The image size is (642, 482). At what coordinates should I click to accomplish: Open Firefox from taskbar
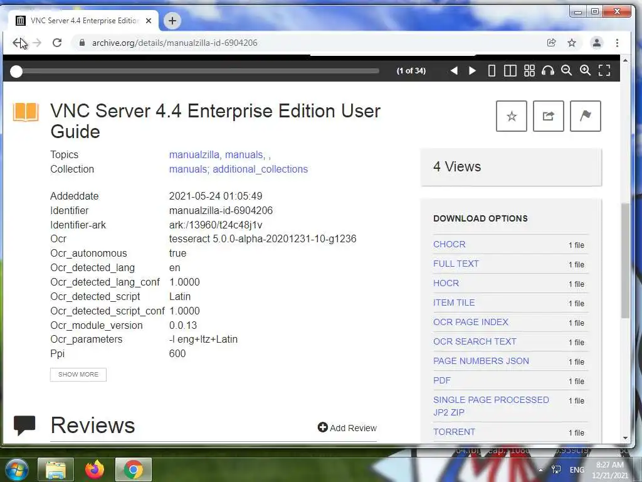click(x=95, y=469)
